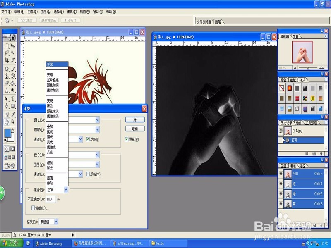Click the white background color swatch
This screenshot has width=331, height=248.
pos(12,139)
